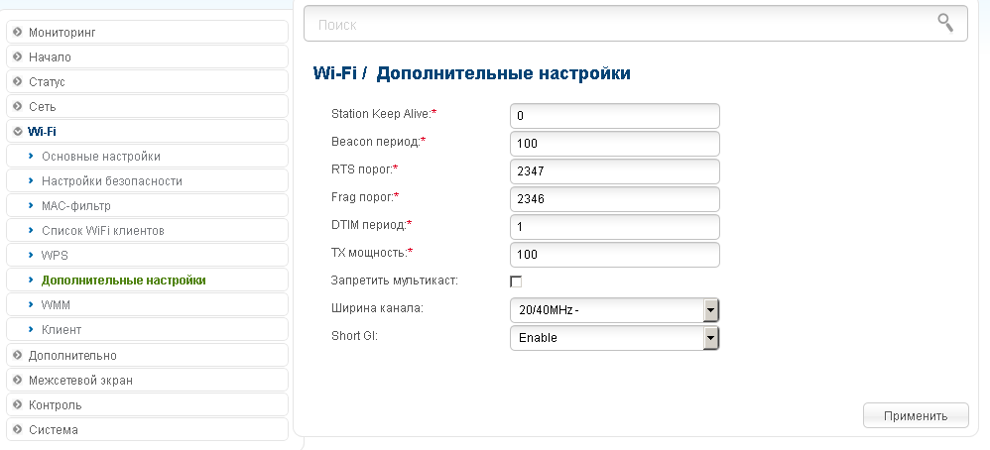Go to Настройки безопасности page
Viewport: 990px width, 450px height.
coord(111,181)
